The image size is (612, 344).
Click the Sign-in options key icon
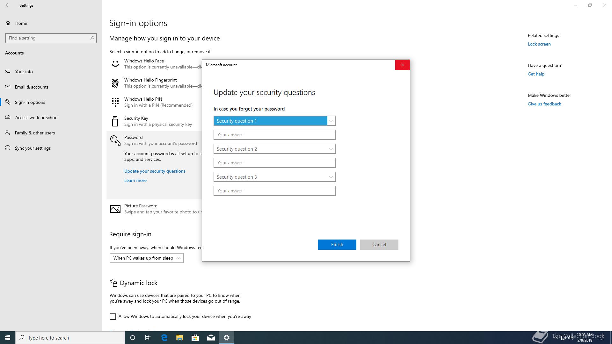pos(8,102)
